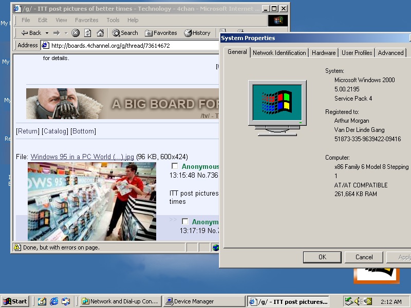The image size is (411, 308).
Task: Switch to the Network Identification tab
Action: (x=279, y=53)
